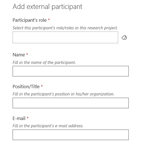The image size is (143, 144).
Task: Focus the Name text field
Action: tap(71, 71)
